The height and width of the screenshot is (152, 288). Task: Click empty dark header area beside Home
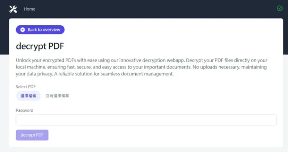pyautogui.click(x=147, y=9)
